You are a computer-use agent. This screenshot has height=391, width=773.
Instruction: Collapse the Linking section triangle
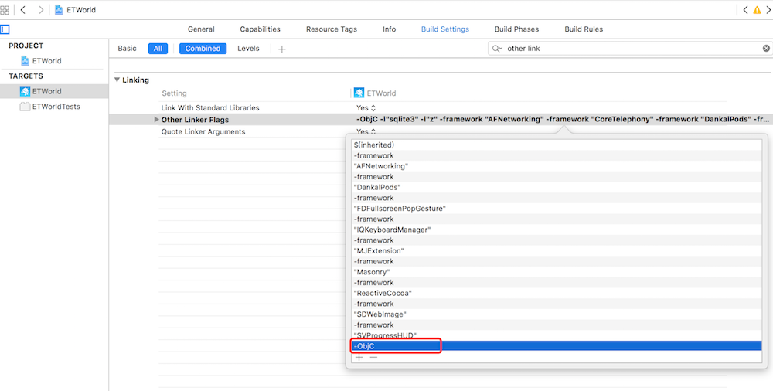pyautogui.click(x=117, y=80)
